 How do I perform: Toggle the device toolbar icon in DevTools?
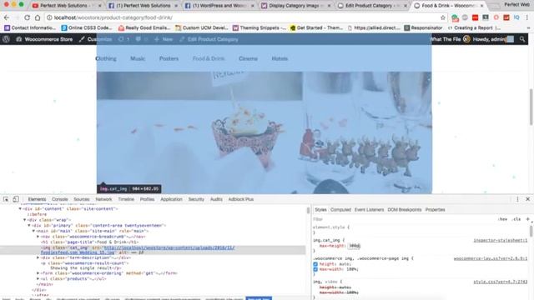tap(16, 199)
